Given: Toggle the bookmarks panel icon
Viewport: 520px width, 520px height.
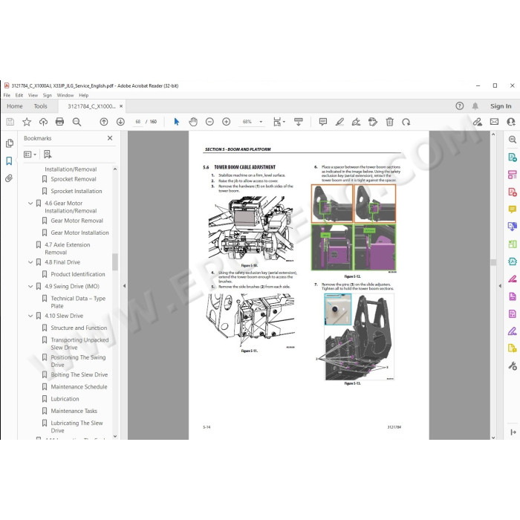Looking at the screenshot, I should 9,161.
